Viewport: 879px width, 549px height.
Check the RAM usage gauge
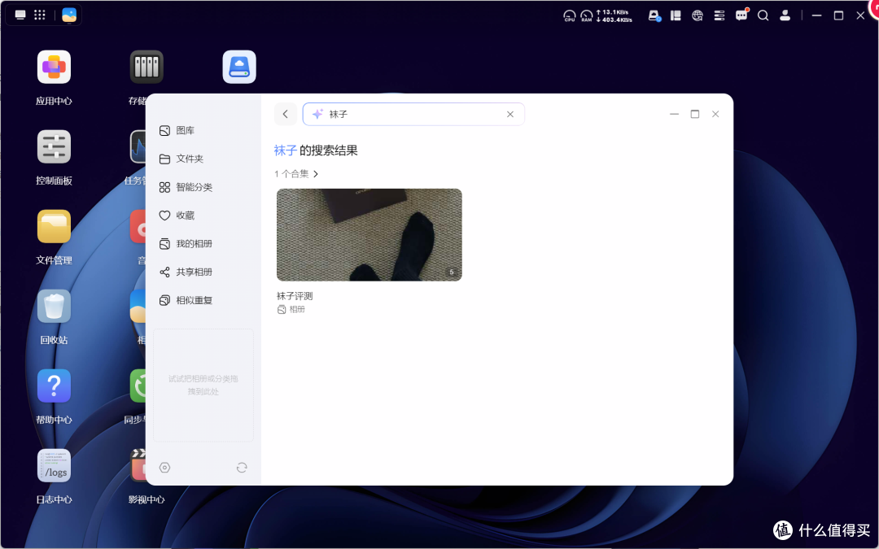coord(586,15)
